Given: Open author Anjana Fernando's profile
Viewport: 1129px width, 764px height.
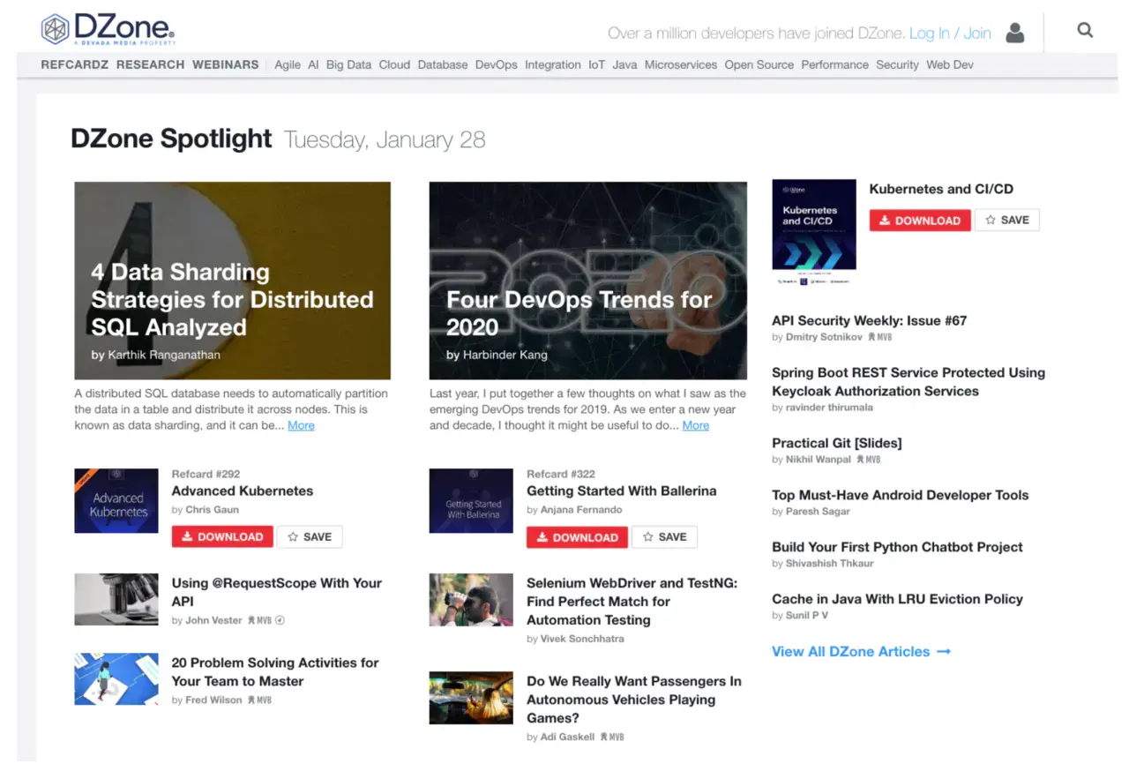Looking at the screenshot, I should (581, 510).
